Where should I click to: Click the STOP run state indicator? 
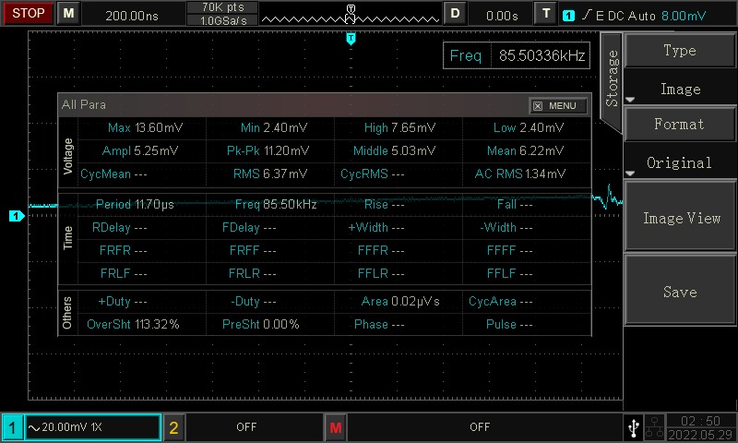coord(28,13)
